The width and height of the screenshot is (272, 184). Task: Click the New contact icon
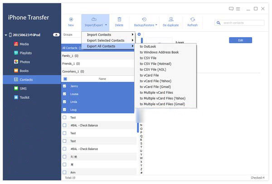pos(71,19)
